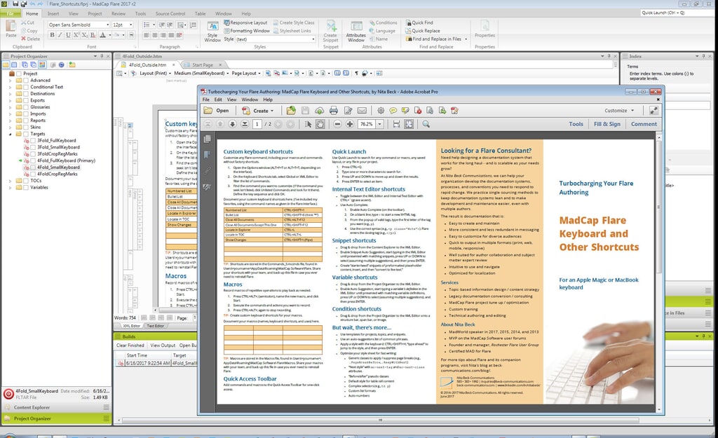Check the Glossaries folder checkbox
The height and width of the screenshot is (438, 718).
pyautogui.click(x=26, y=107)
